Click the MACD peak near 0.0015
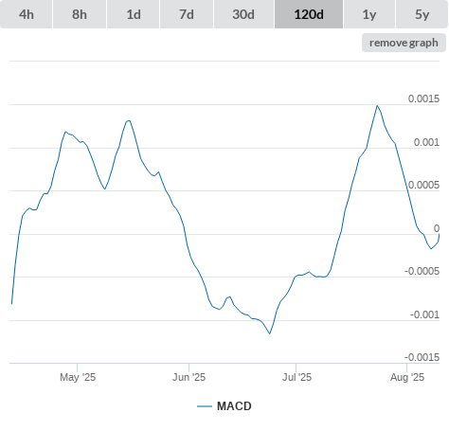 377,106
